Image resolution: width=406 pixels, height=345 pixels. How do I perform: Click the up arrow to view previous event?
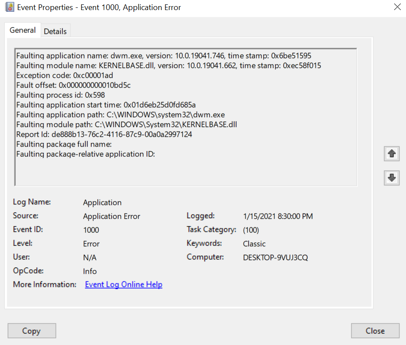pyautogui.click(x=392, y=153)
